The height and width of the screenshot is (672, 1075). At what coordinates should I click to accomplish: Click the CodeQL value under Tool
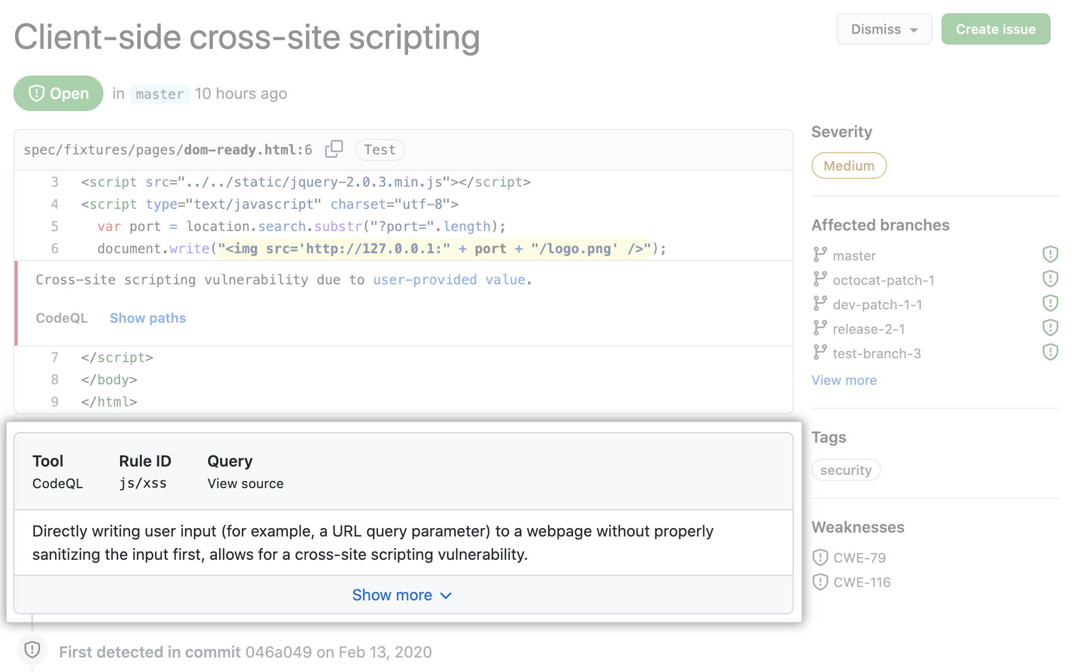[x=58, y=484]
